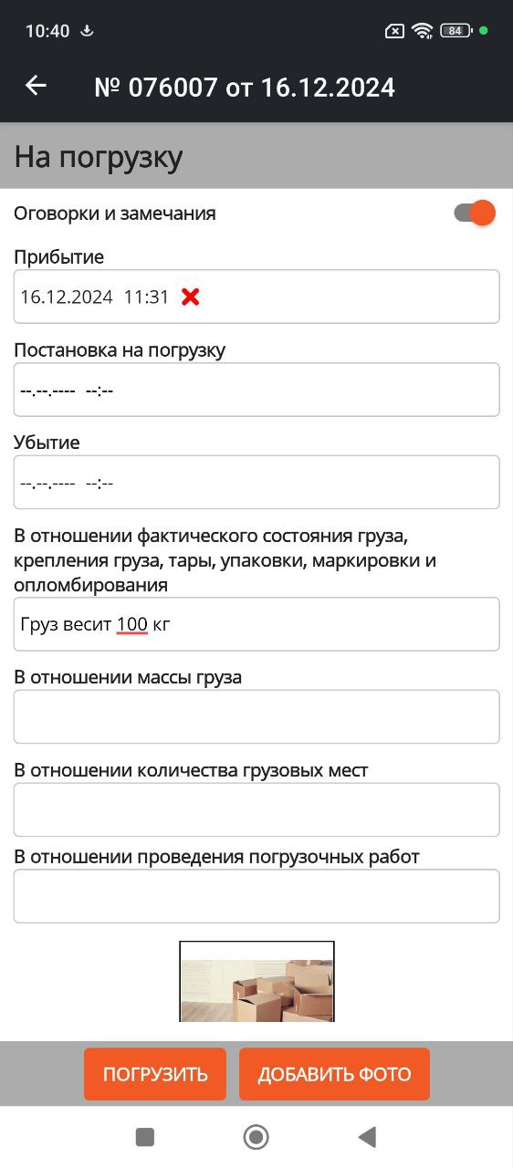The width and height of the screenshot is (513, 1168).
Task: Tap the Android home circle button
Action: pos(256,1136)
